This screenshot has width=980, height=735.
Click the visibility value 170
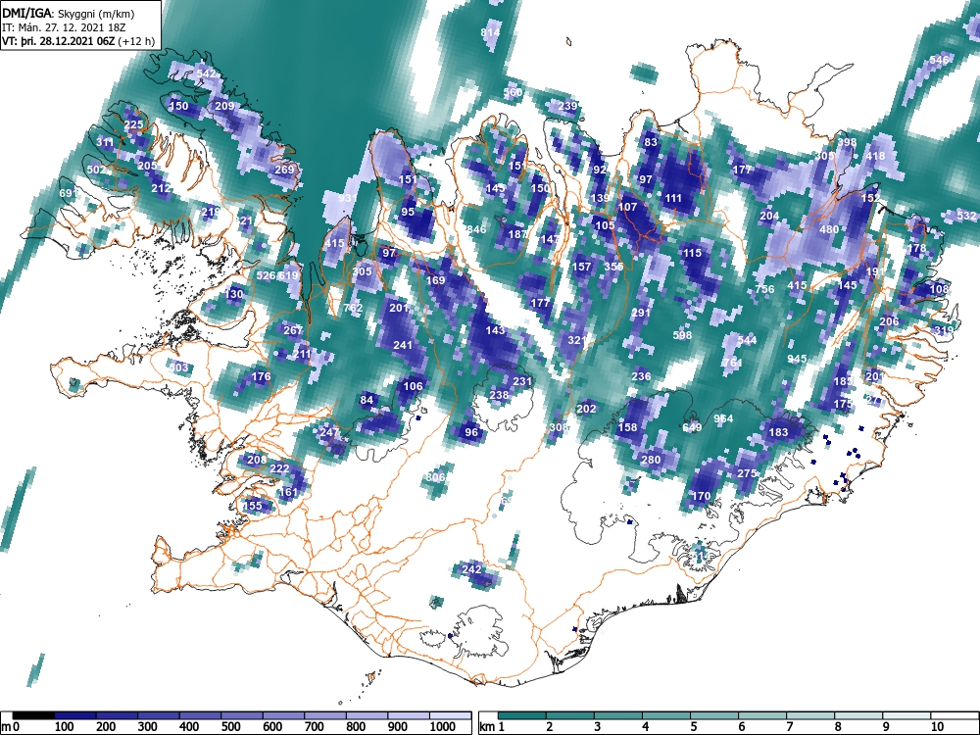pos(702,496)
